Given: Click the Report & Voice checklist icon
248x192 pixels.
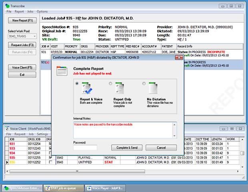Looking at the screenshot, I should [87, 89].
